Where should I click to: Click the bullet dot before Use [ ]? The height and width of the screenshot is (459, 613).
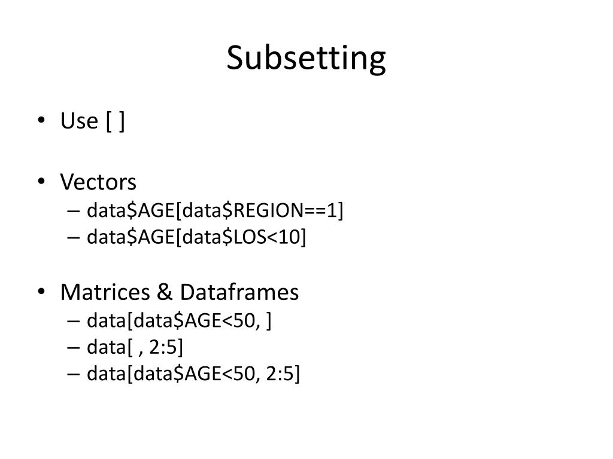click(41, 120)
